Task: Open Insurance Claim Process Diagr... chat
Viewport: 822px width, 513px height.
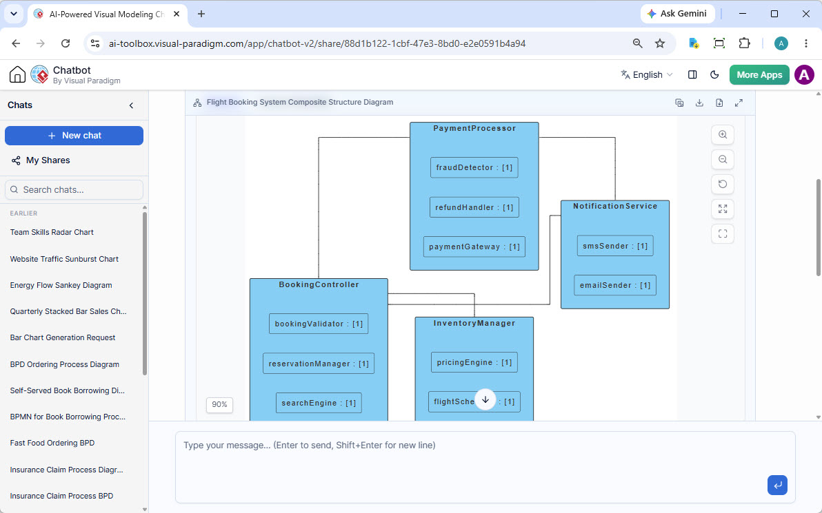Action: (x=67, y=470)
